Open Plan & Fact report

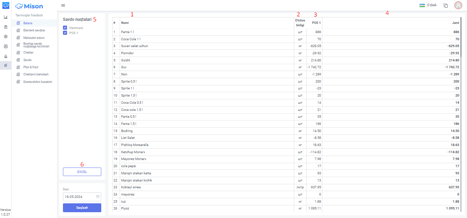click(x=31, y=67)
